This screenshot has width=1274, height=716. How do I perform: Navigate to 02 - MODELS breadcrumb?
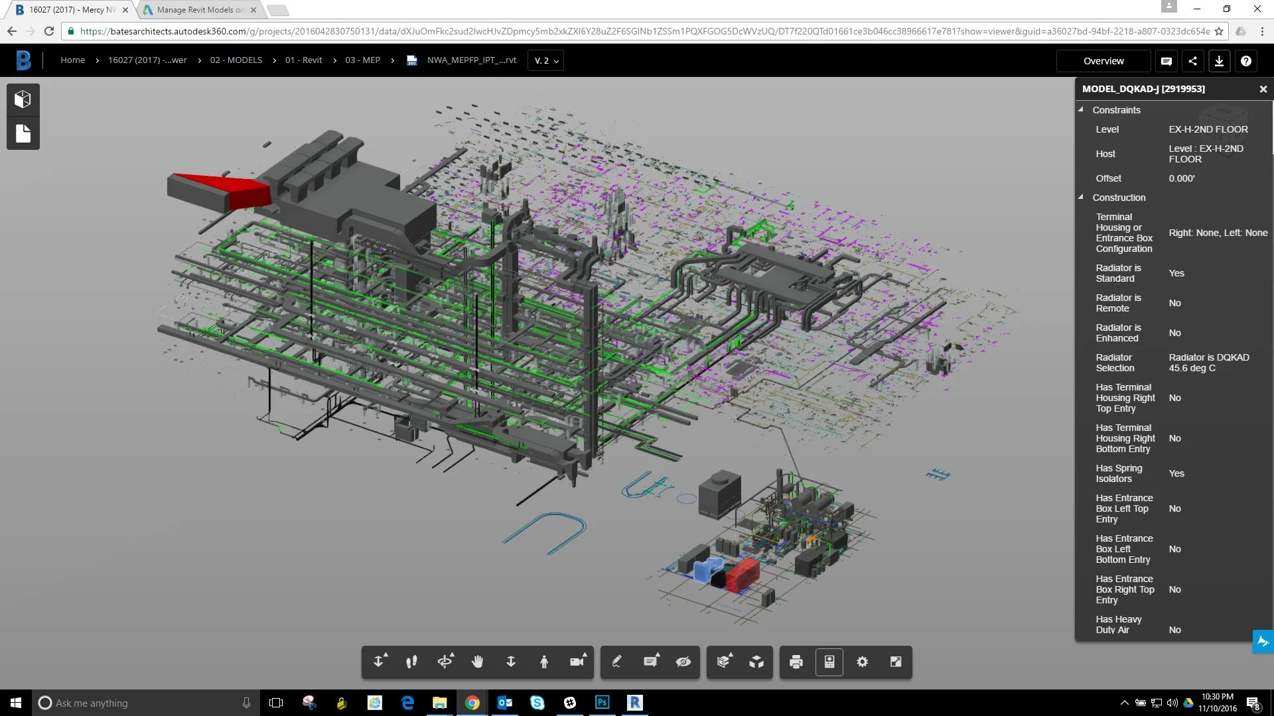(236, 60)
